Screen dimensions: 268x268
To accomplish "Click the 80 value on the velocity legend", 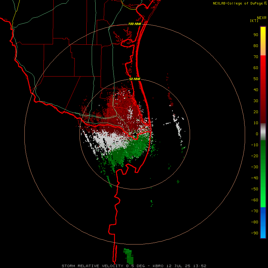I will coord(256,46).
